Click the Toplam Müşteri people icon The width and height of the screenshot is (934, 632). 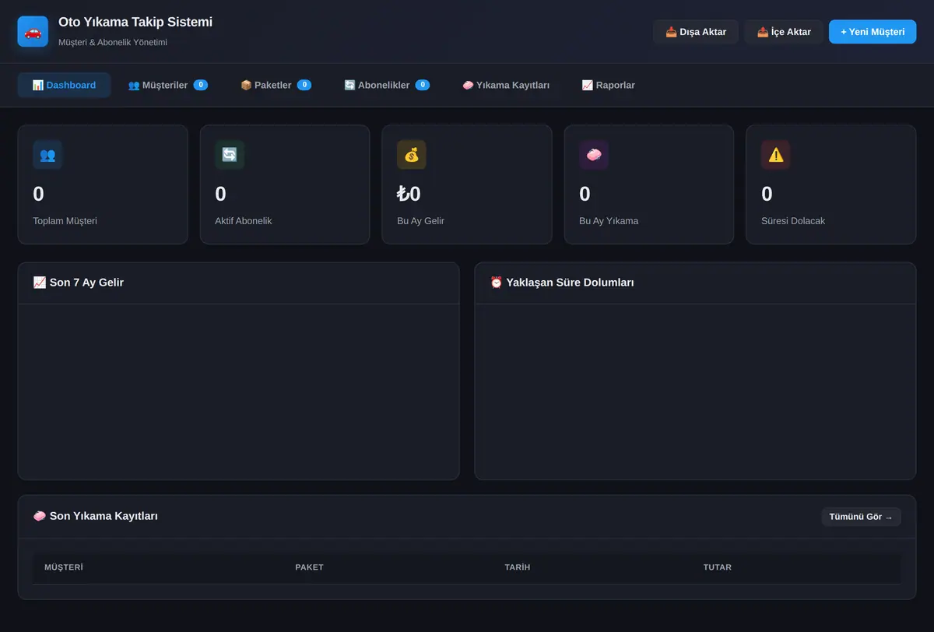(47, 155)
